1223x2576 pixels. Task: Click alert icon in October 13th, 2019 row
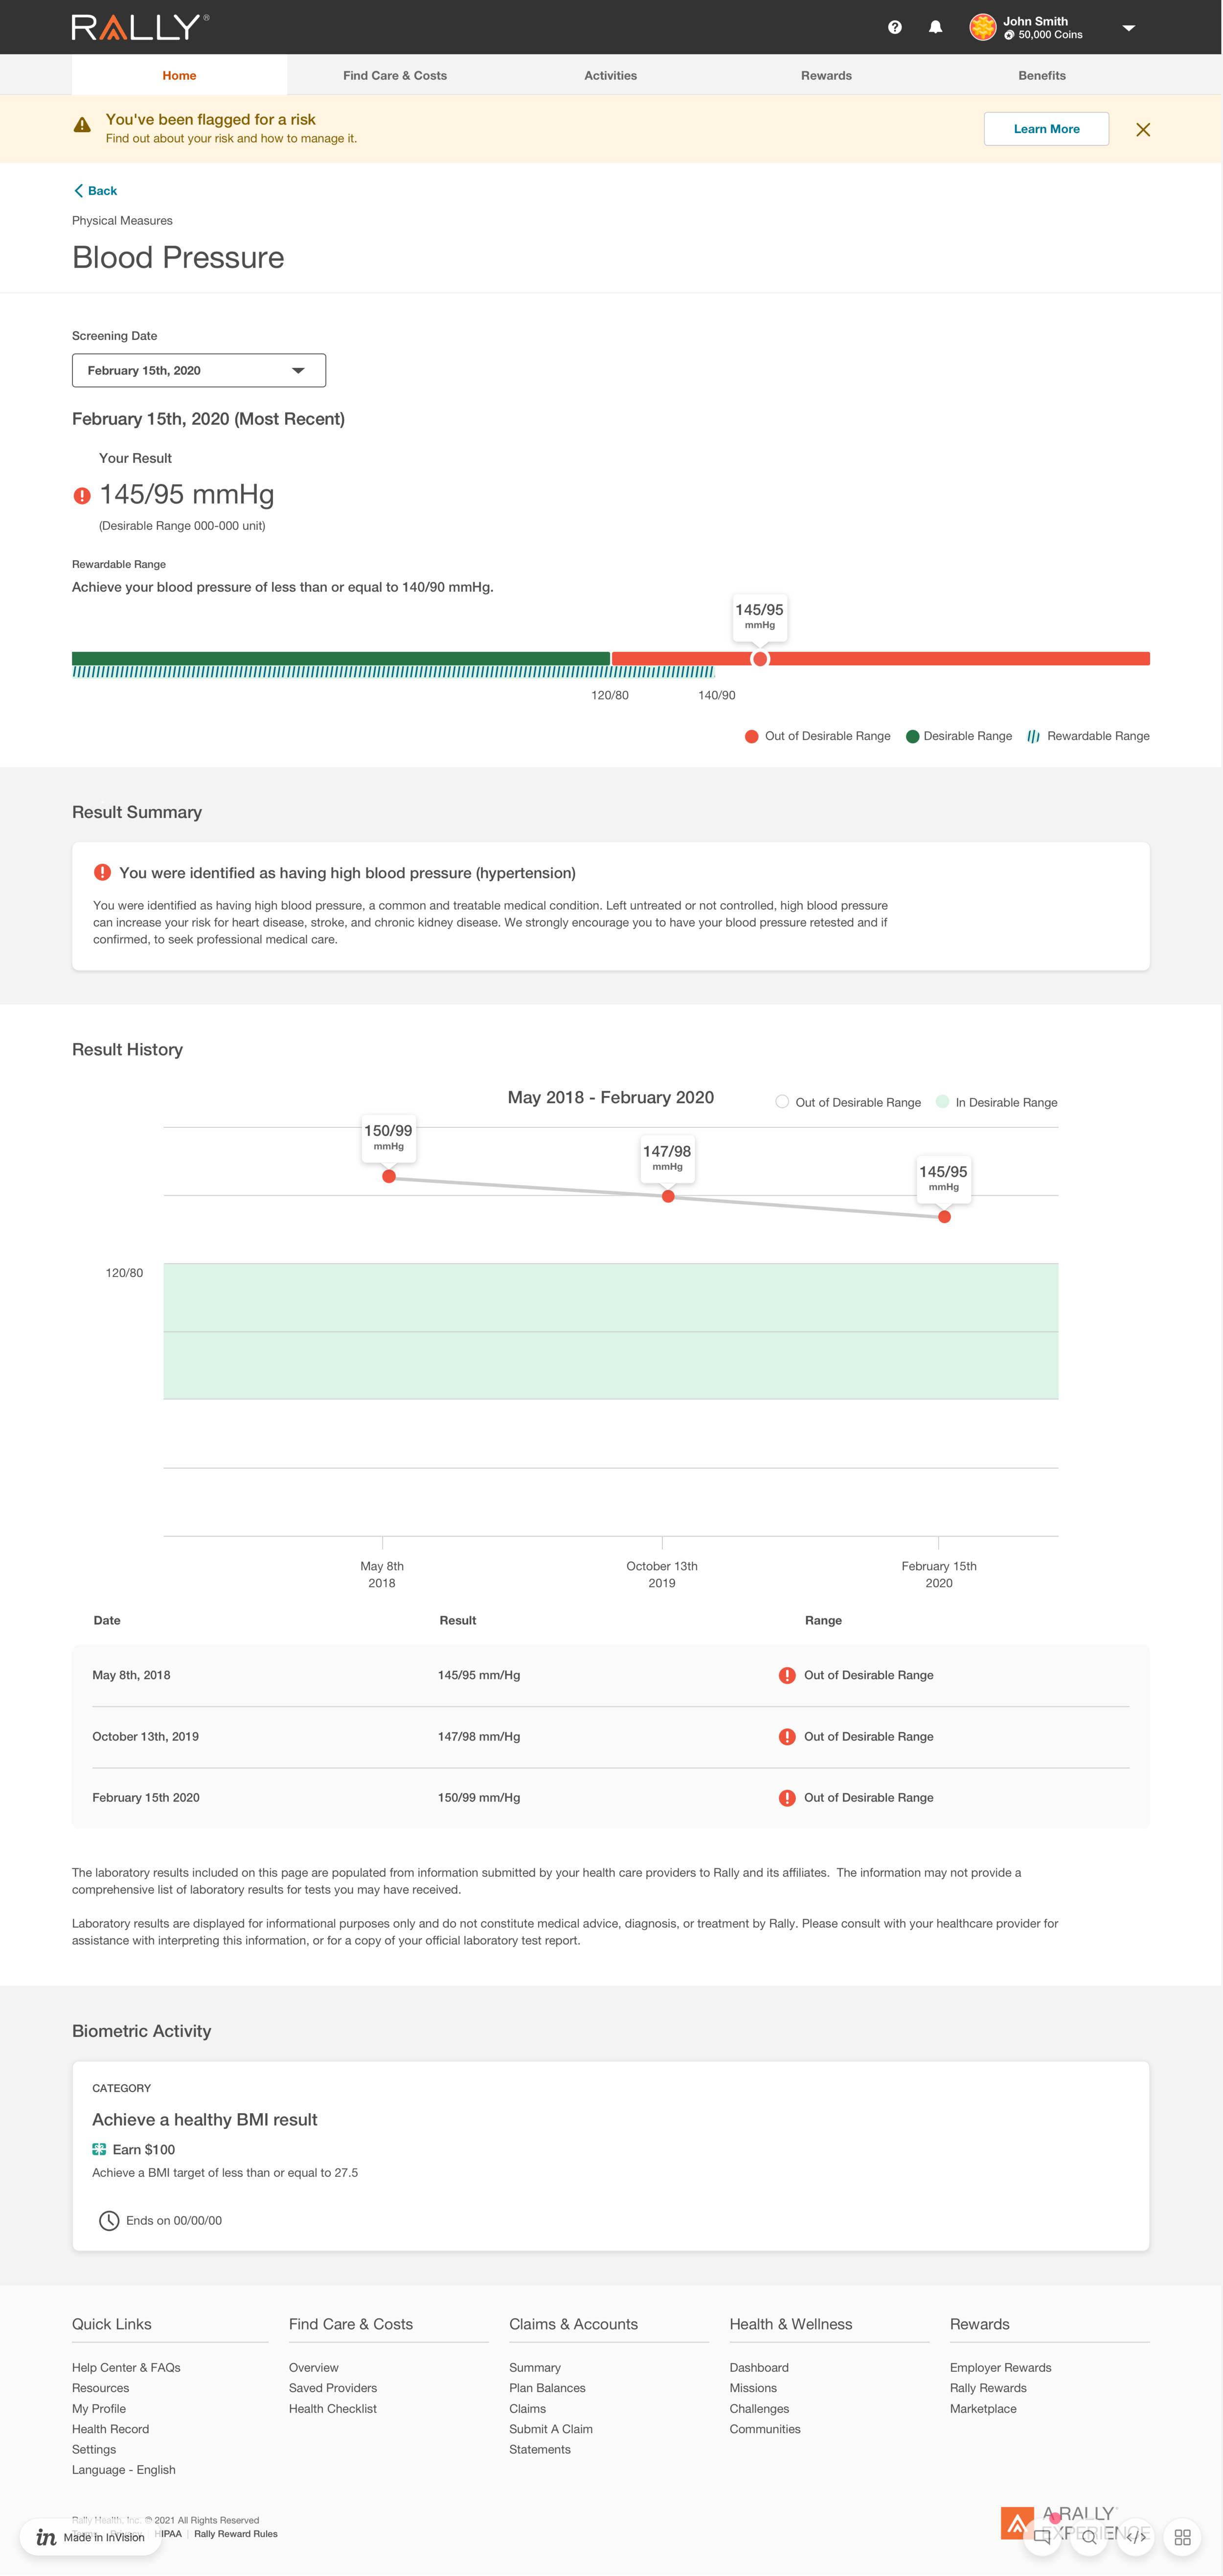787,1736
